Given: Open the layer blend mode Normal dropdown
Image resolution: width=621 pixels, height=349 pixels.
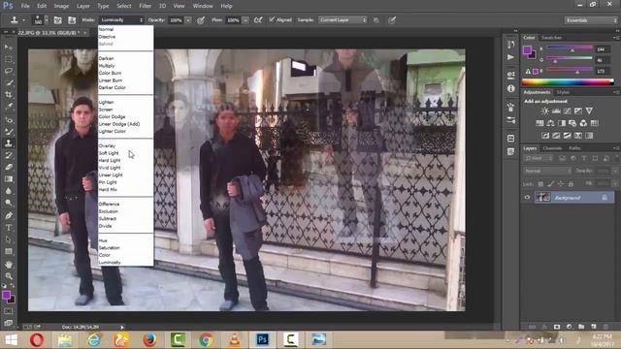Looking at the screenshot, I should (x=547, y=171).
